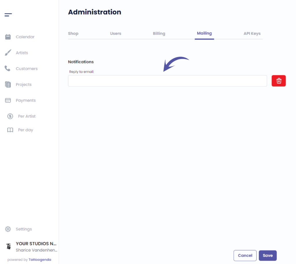Navigate to Projects in the sidebar
The height and width of the screenshot is (264, 296).
coord(24,84)
